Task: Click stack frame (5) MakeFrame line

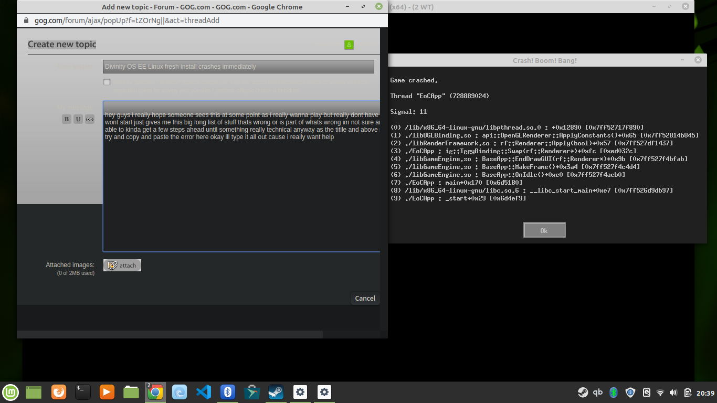Action: click(x=515, y=167)
